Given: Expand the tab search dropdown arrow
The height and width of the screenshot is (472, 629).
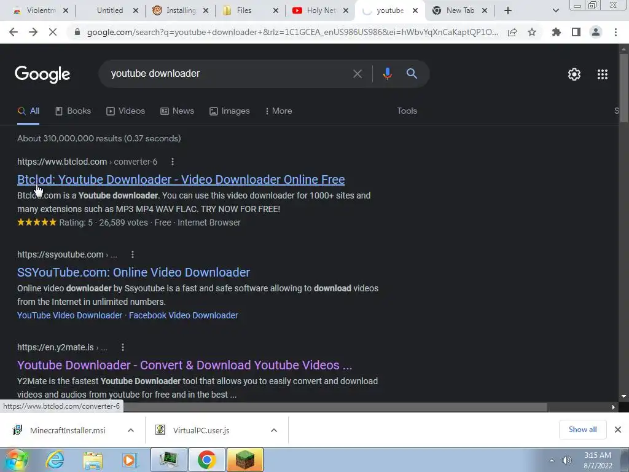Looking at the screenshot, I should [555, 10].
